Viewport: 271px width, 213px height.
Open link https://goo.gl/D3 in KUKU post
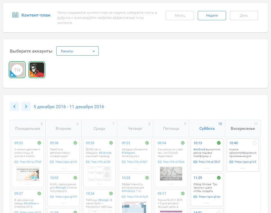[x=66, y=197]
